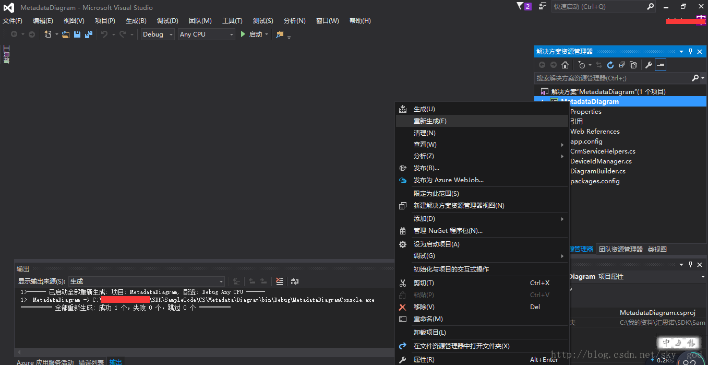
Task: Expand the 查看(W) submenu
Action: coord(482,145)
